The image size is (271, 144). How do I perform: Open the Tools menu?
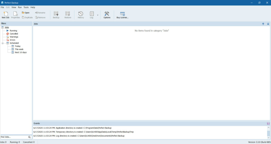click(26, 7)
